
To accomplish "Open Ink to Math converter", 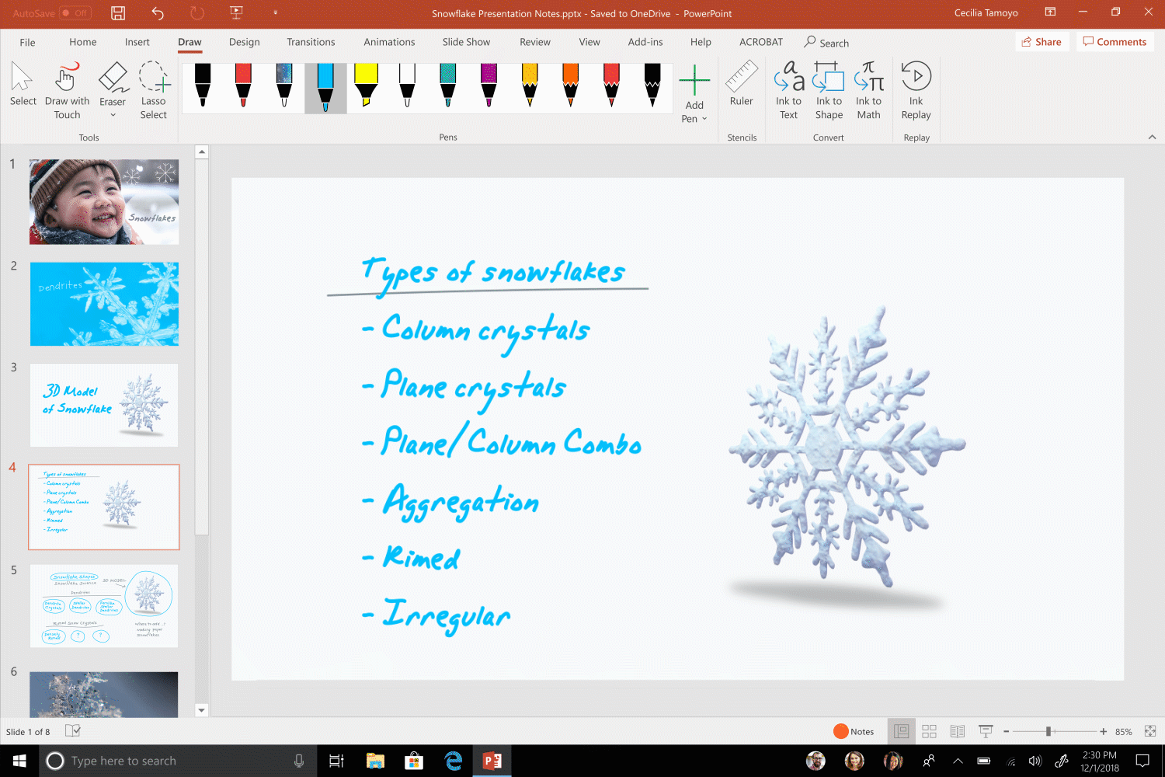I will click(868, 91).
